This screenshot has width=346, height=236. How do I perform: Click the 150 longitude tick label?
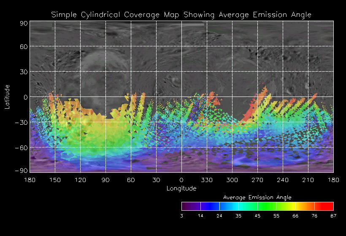[x=55, y=180]
